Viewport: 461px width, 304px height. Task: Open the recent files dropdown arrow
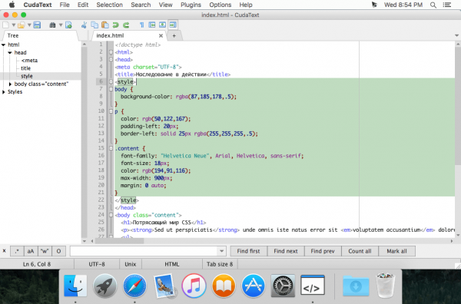click(x=29, y=25)
